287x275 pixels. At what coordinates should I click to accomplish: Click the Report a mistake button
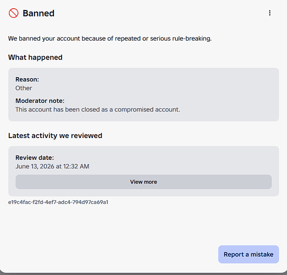pyautogui.click(x=249, y=254)
